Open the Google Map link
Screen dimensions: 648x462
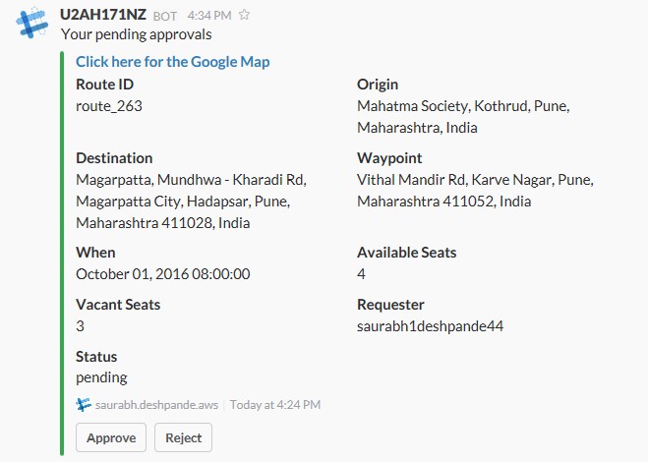173,62
